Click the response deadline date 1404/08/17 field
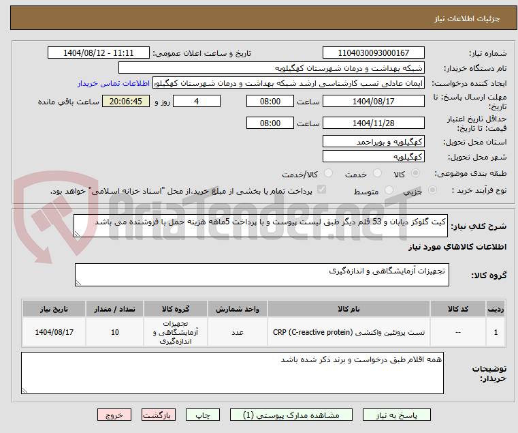This screenshot has height=433, width=518. click(373, 102)
